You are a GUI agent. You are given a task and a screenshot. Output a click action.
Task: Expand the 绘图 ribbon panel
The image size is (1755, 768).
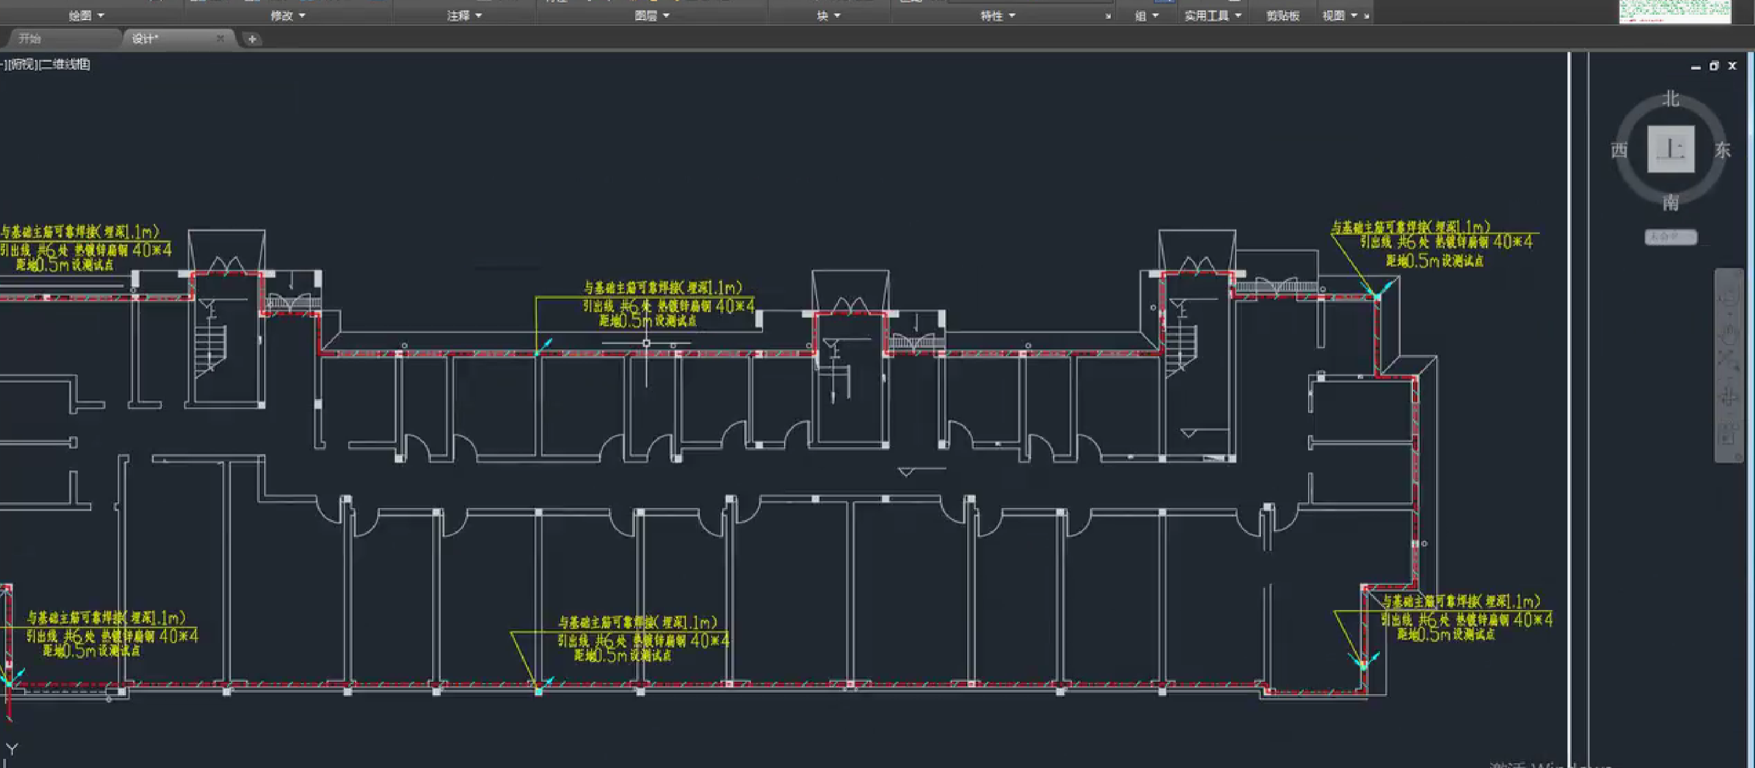pos(86,15)
